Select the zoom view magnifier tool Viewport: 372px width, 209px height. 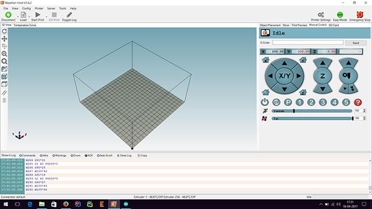tap(4, 54)
